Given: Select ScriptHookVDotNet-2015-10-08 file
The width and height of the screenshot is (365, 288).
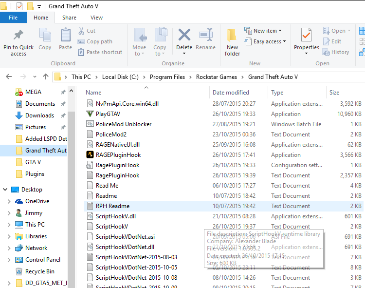Looking at the screenshot, I should click(x=136, y=278).
